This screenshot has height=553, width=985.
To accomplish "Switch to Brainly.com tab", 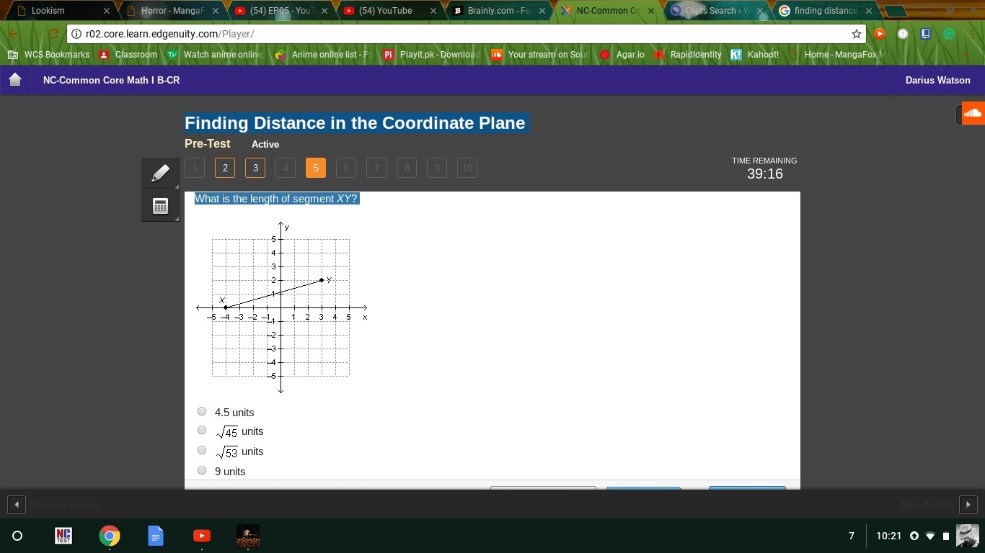I will point(498,11).
